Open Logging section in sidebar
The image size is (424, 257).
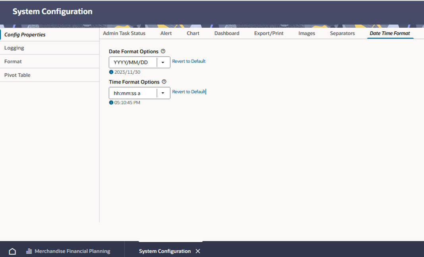coord(50,48)
